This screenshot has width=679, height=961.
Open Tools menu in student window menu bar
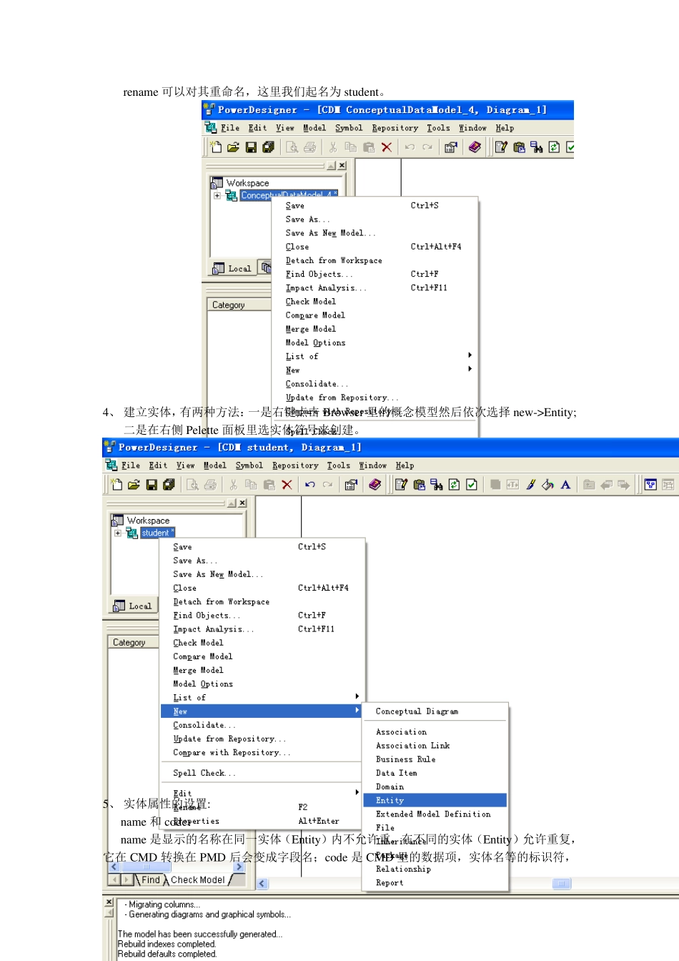click(x=339, y=465)
